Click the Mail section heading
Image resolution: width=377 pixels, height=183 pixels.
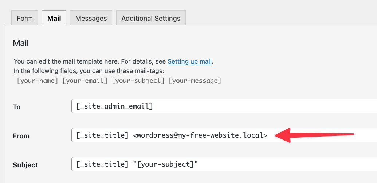pos(21,43)
